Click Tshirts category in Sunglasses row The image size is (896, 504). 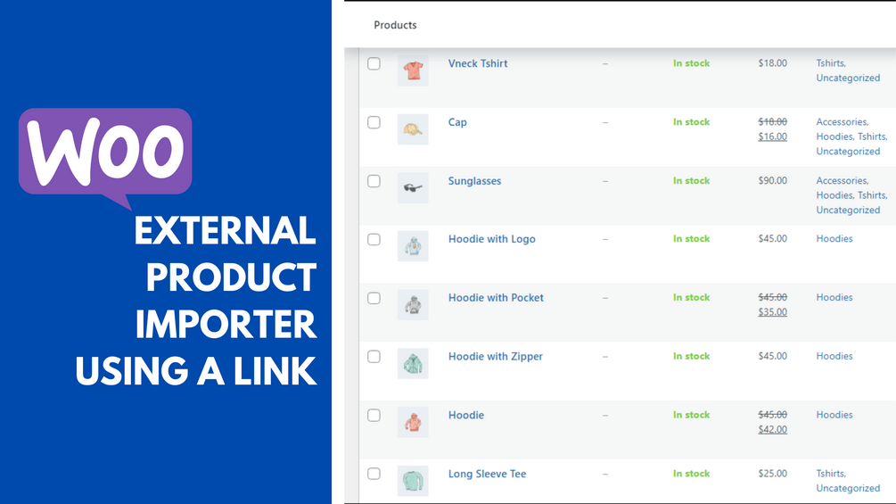[x=873, y=195]
